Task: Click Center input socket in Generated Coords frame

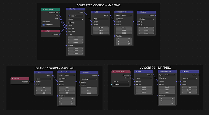Action: point(114,25)
